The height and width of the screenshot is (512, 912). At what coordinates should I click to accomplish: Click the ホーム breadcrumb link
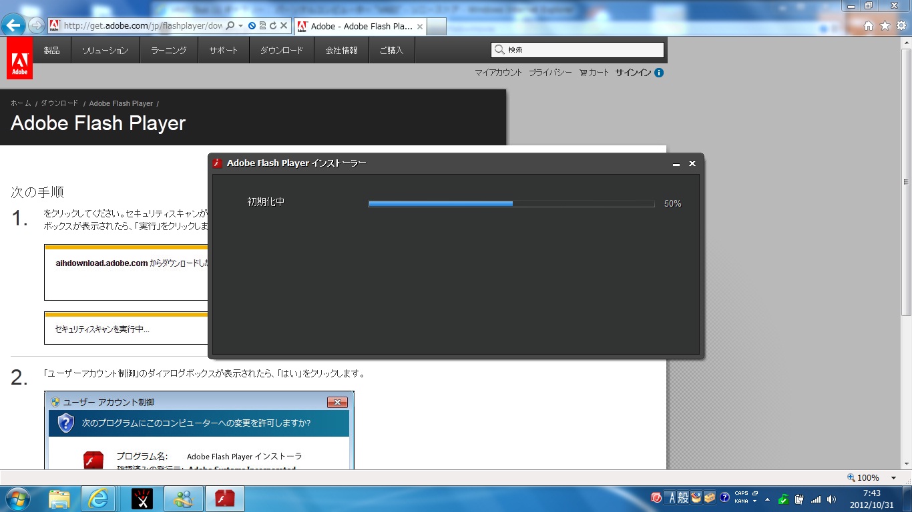21,103
